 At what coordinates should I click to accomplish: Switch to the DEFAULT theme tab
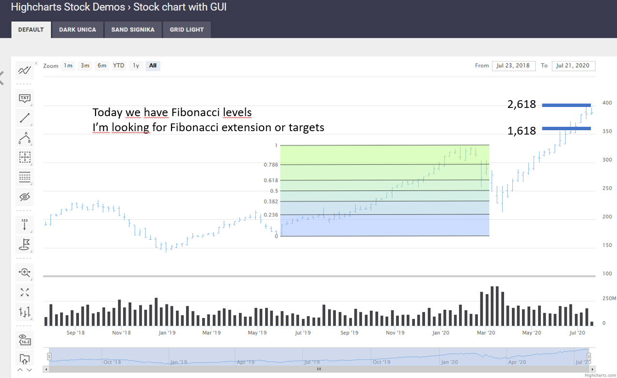31,30
